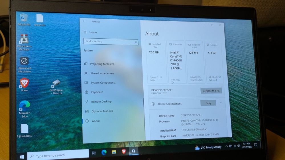The width and height of the screenshot is (285, 160).
Task: Click the 12.0 GB (11.9 GB usable) value
Action: click(194, 130)
